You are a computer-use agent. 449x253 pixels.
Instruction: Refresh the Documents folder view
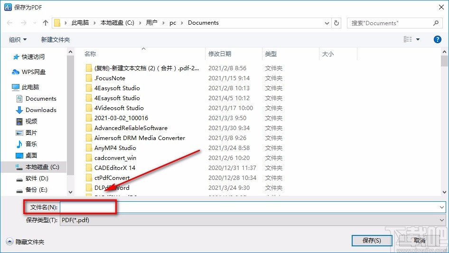[337, 23]
